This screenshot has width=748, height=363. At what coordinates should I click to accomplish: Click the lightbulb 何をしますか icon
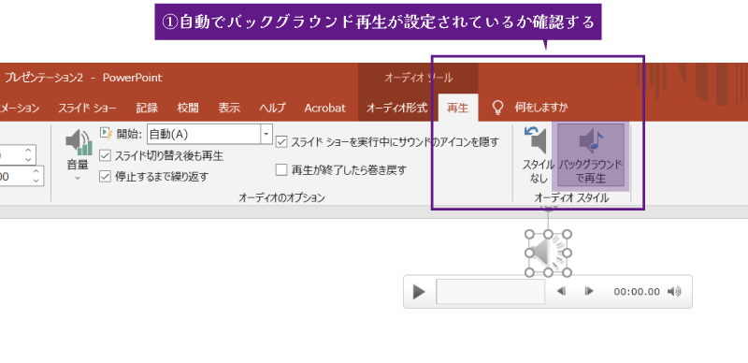pyautogui.click(x=497, y=108)
